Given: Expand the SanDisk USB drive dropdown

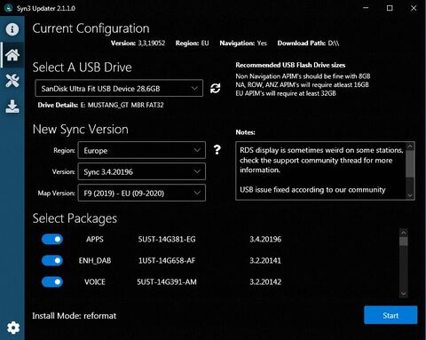Looking at the screenshot, I should (x=119, y=88).
